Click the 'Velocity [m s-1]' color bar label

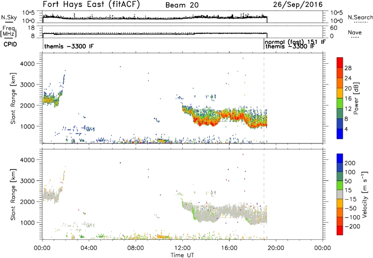[365, 194]
